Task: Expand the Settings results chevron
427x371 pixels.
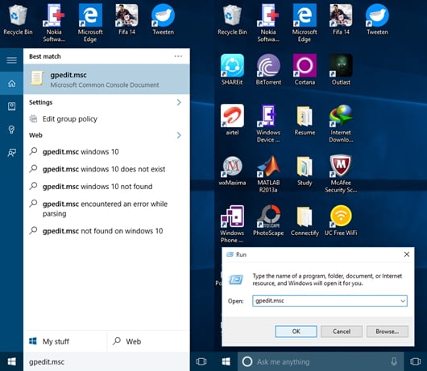Action: [x=179, y=102]
